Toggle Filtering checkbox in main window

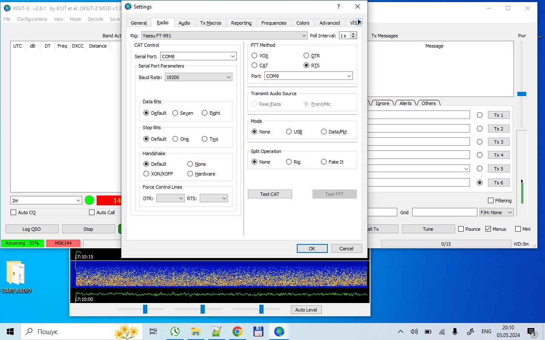500,201
